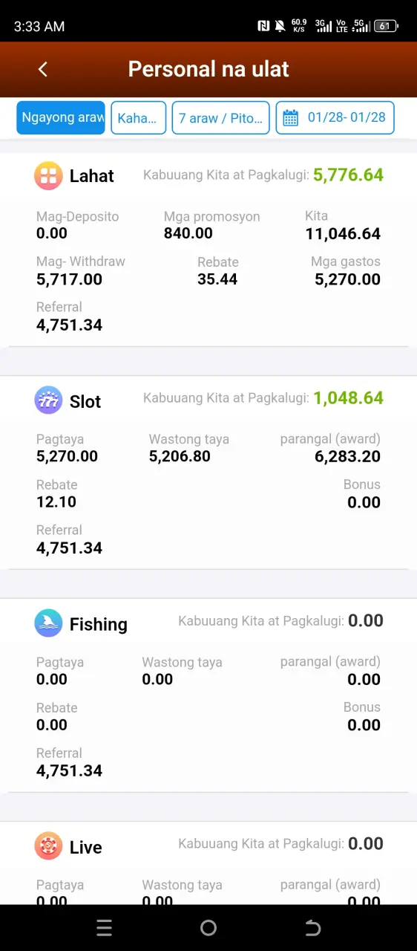The height and width of the screenshot is (951, 417).
Task: Tap the Fishing section heading
Action: 99,624
